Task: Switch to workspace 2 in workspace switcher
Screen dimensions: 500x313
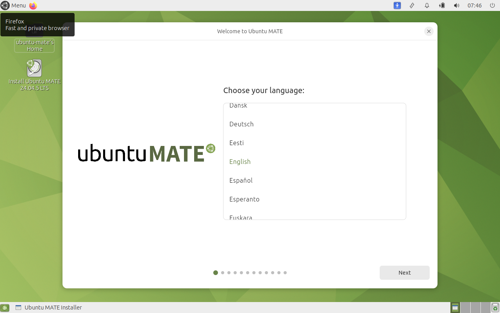Action: [x=465, y=308]
